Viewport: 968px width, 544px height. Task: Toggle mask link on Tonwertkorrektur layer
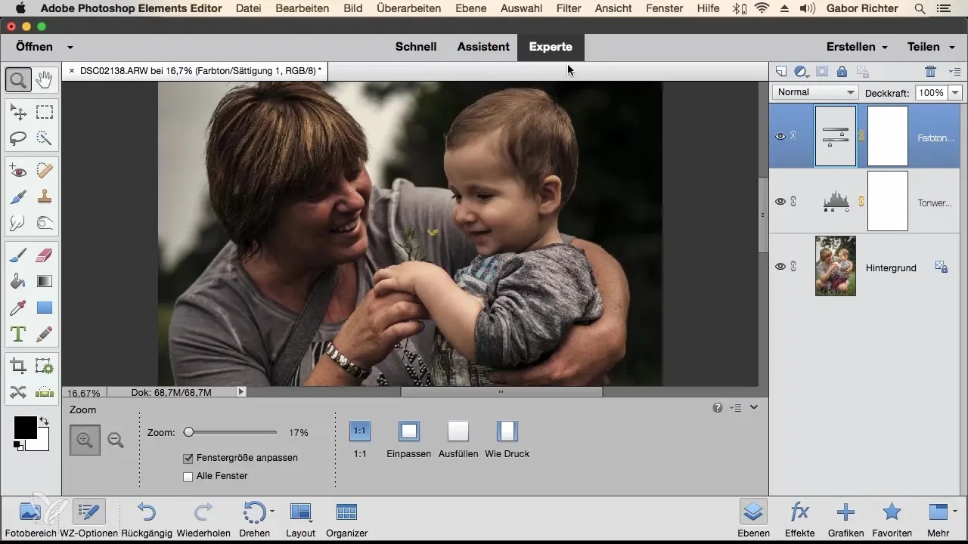click(x=861, y=202)
